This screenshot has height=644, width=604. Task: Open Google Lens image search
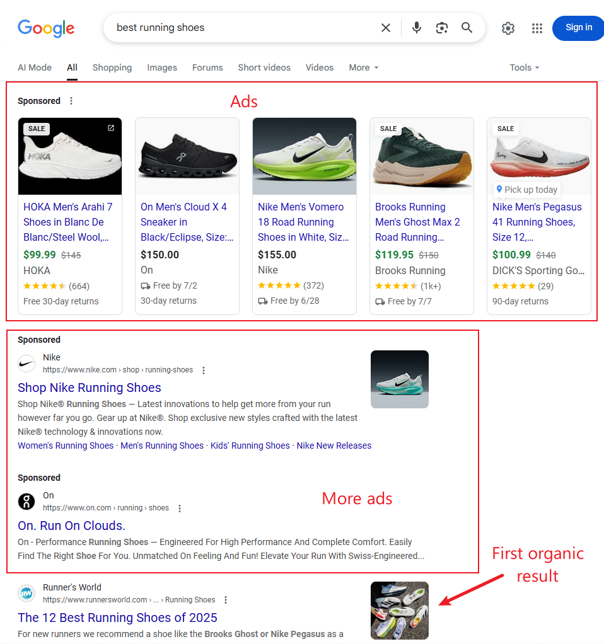click(441, 28)
